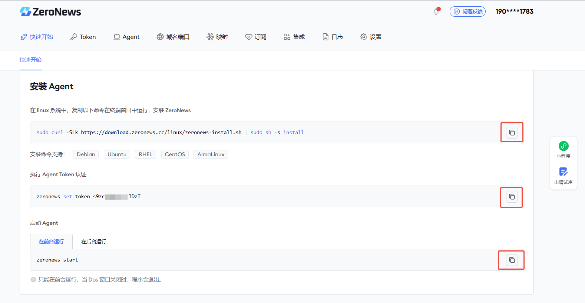This screenshot has height=303, width=585.
Task: Copy the set token command
Action: [x=512, y=197]
